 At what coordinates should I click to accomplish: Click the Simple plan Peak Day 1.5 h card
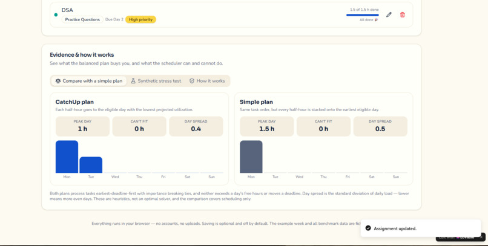point(267,126)
